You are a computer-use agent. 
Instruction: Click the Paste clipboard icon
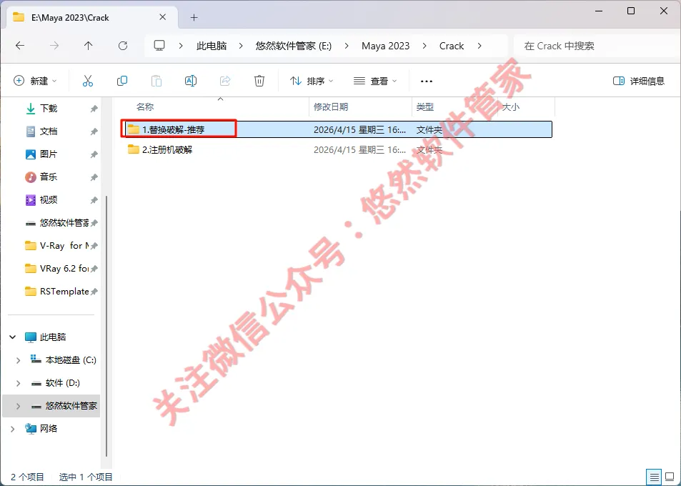156,81
